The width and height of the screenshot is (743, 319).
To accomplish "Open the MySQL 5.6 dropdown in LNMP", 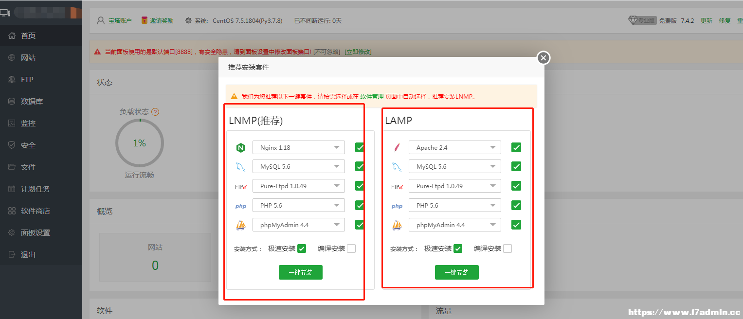I will pos(299,166).
